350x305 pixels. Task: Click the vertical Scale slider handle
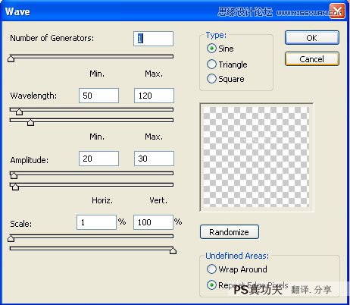[x=173, y=250]
